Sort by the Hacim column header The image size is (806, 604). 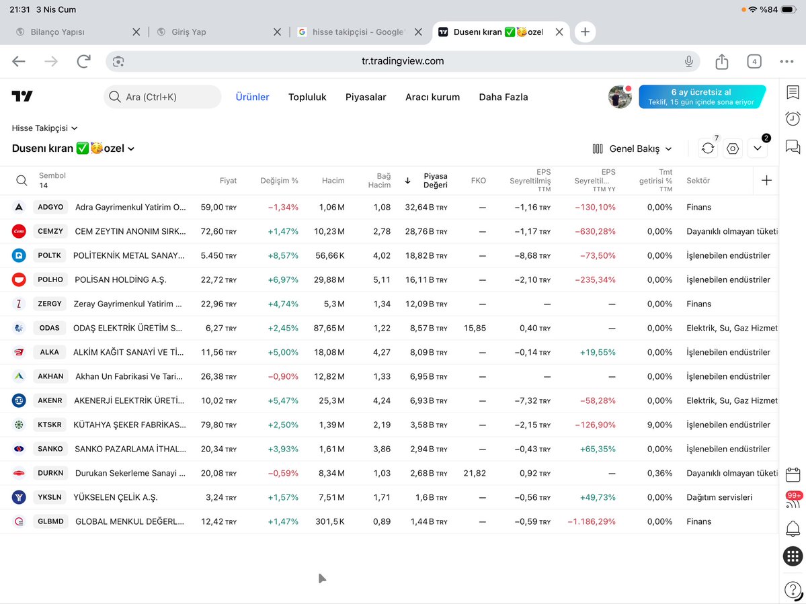[x=333, y=180]
